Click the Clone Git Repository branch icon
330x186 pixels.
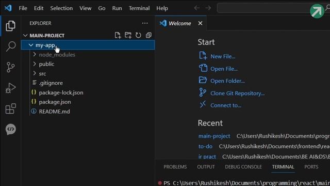203,92
